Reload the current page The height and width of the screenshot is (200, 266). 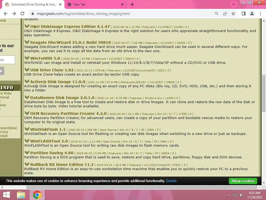tap(22, 14)
